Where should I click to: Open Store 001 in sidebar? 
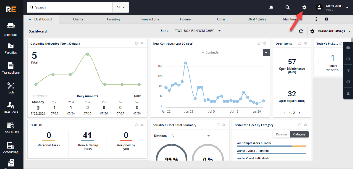[11, 29]
